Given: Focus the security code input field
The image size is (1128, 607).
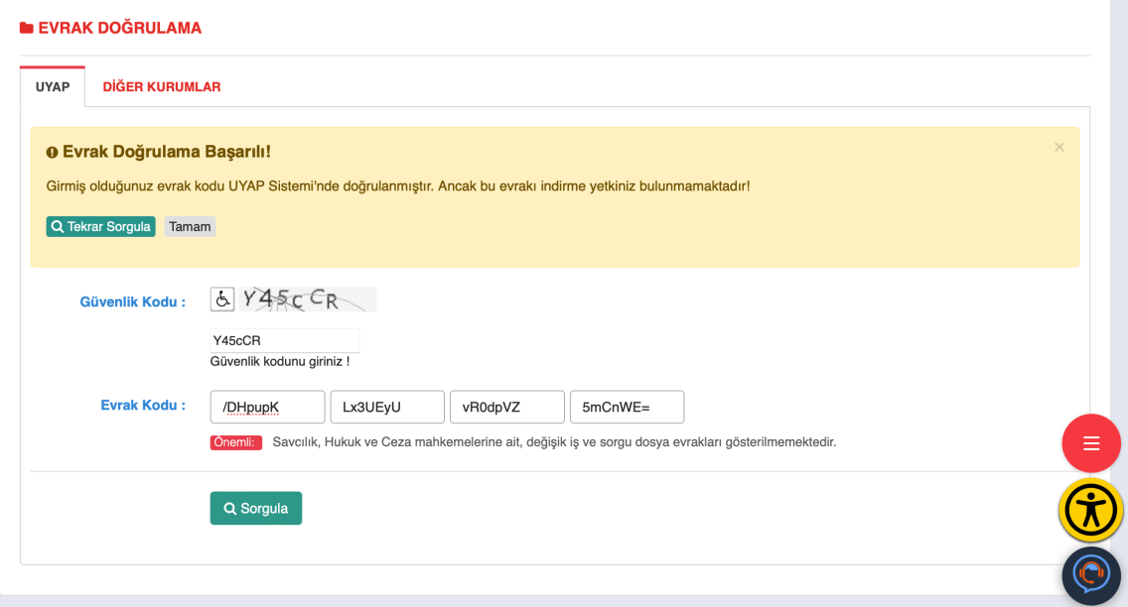Looking at the screenshot, I should click(x=285, y=340).
